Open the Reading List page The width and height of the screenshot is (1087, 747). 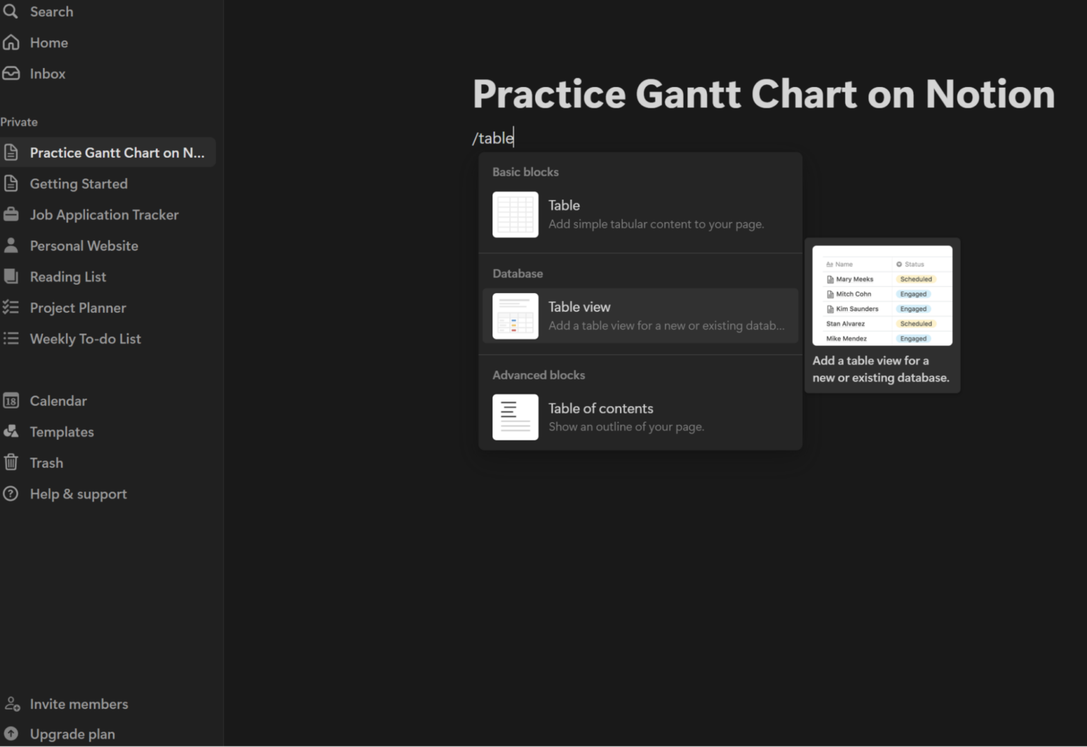[68, 277]
